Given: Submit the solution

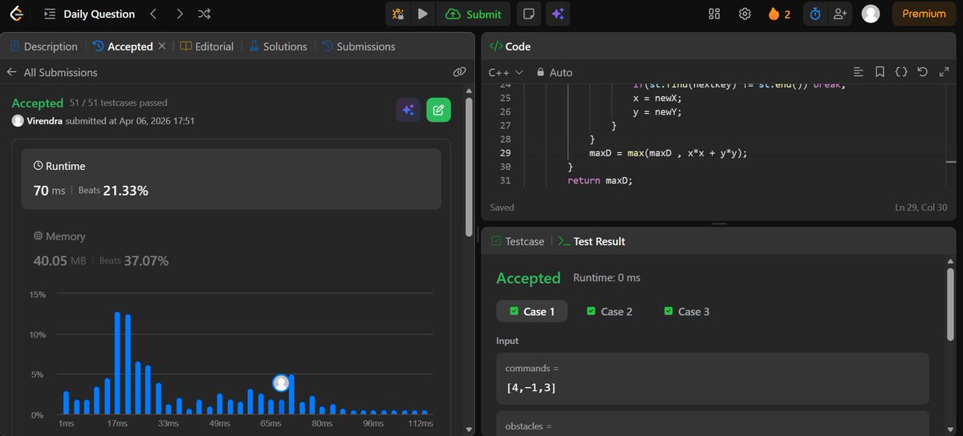Looking at the screenshot, I should click(473, 14).
